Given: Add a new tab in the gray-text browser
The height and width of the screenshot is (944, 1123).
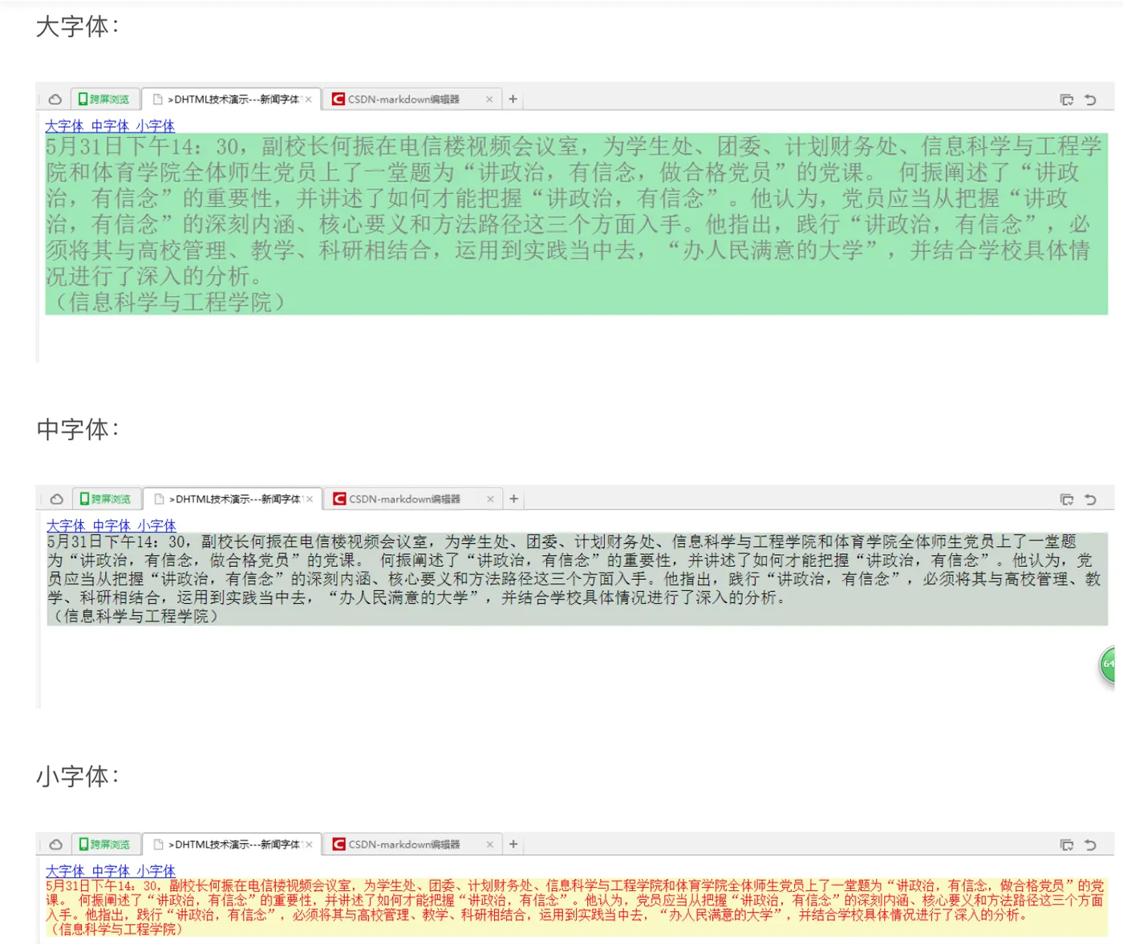Looking at the screenshot, I should (x=514, y=499).
